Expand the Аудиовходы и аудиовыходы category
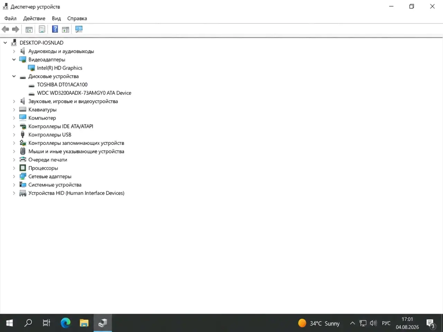 click(14, 51)
